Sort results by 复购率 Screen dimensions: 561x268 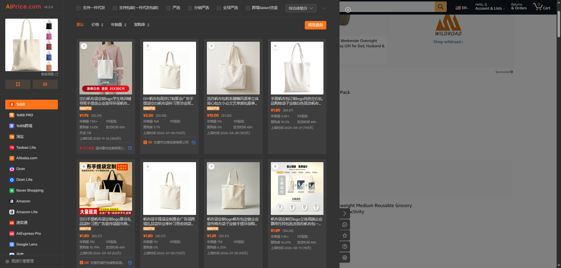[x=142, y=25]
